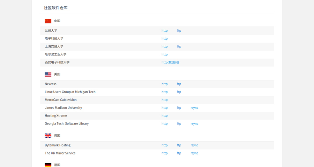
Task: Open http link for Nexcess
Action: point(165,84)
